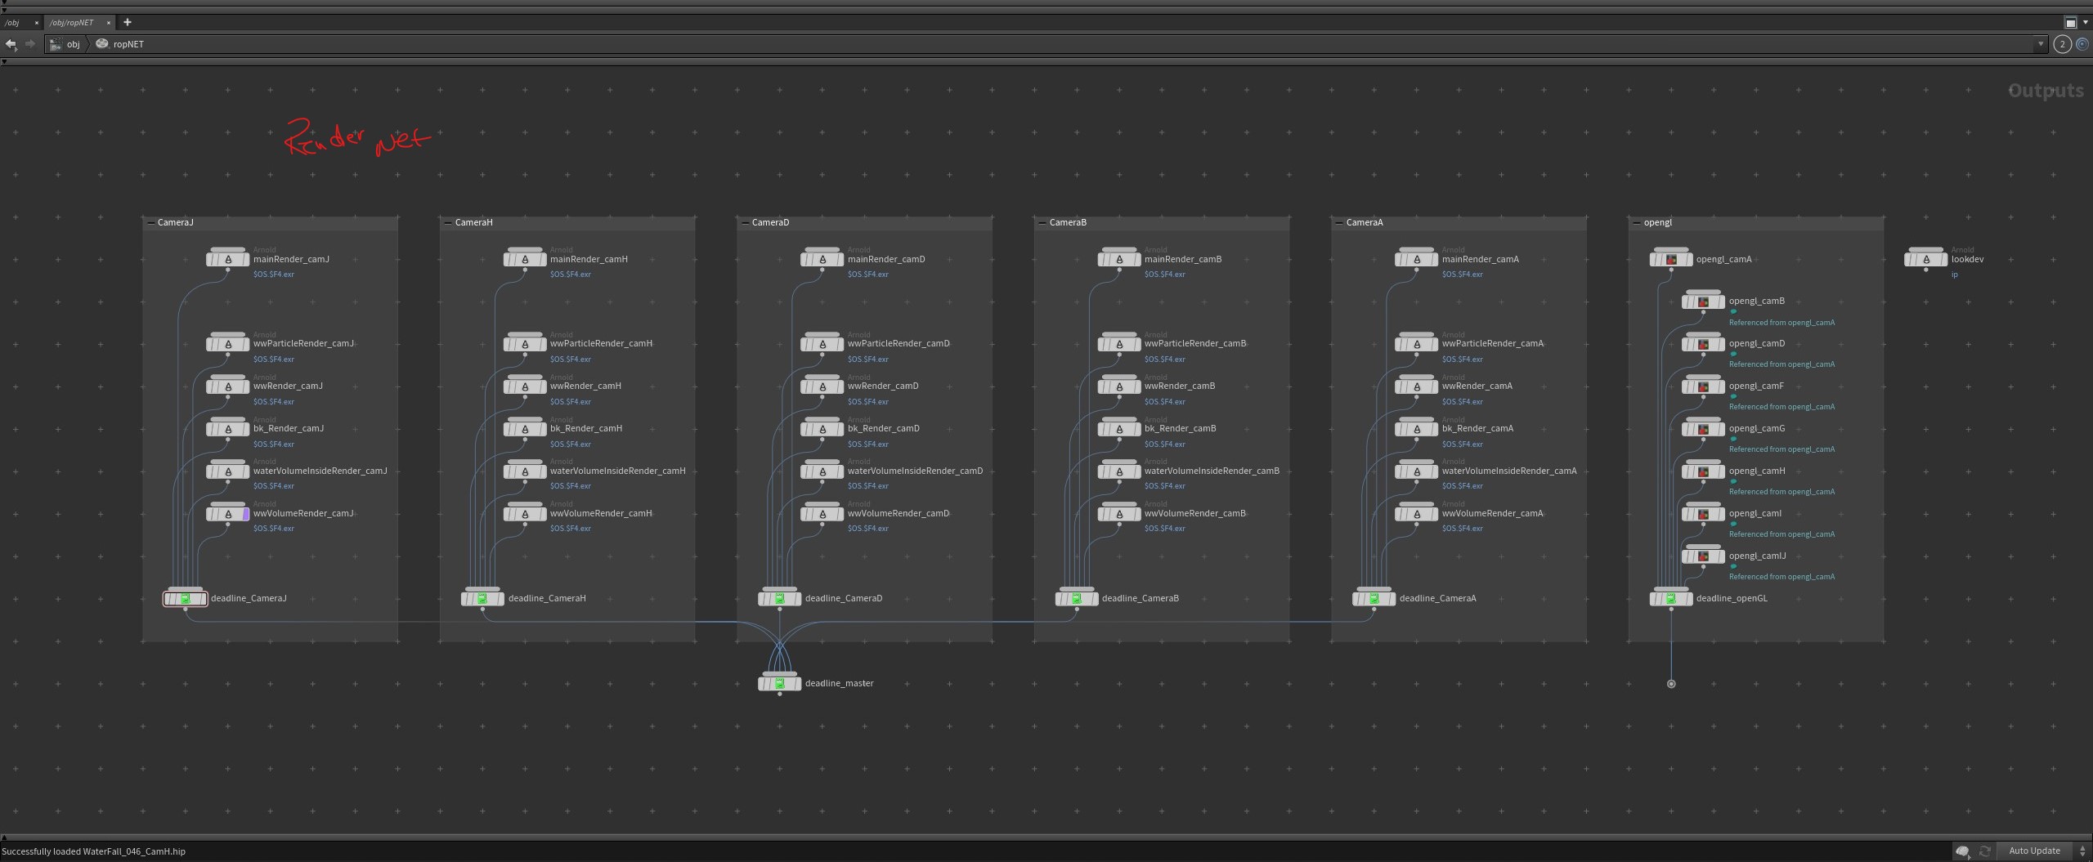Close the /obj/ropNET tab
Screen dimensions: 2093x862
(x=108, y=23)
